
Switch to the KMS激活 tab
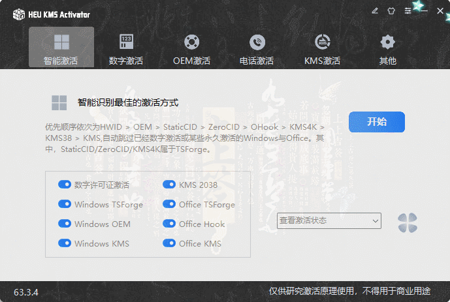tap(322, 47)
